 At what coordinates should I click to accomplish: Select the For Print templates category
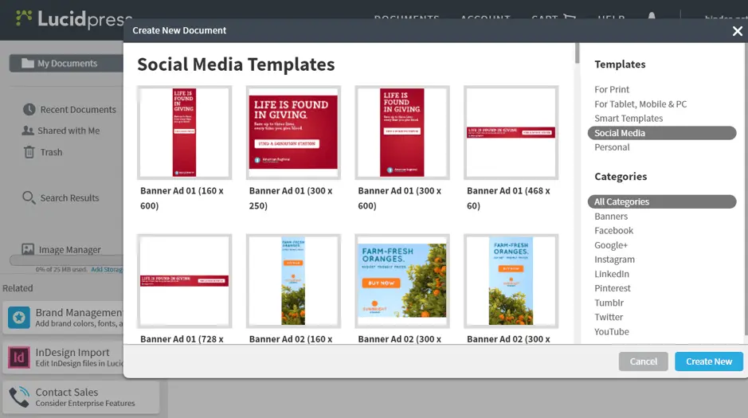pyautogui.click(x=612, y=89)
